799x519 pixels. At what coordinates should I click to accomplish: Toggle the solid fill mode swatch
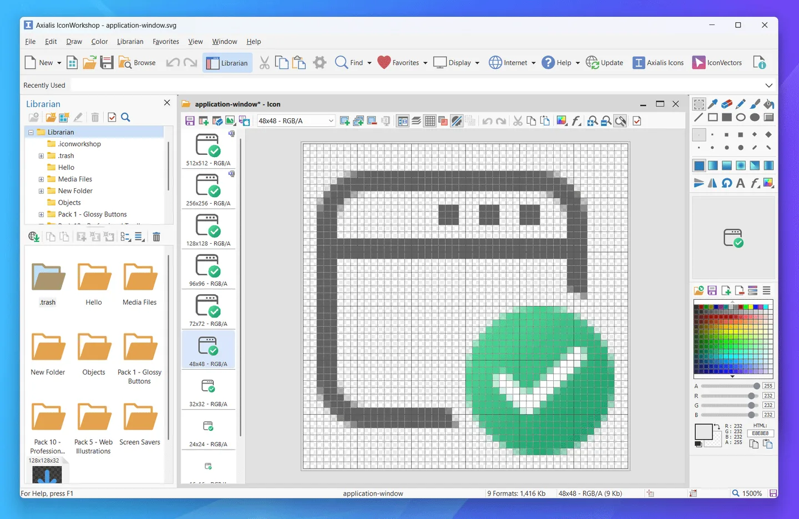[699, 165]
